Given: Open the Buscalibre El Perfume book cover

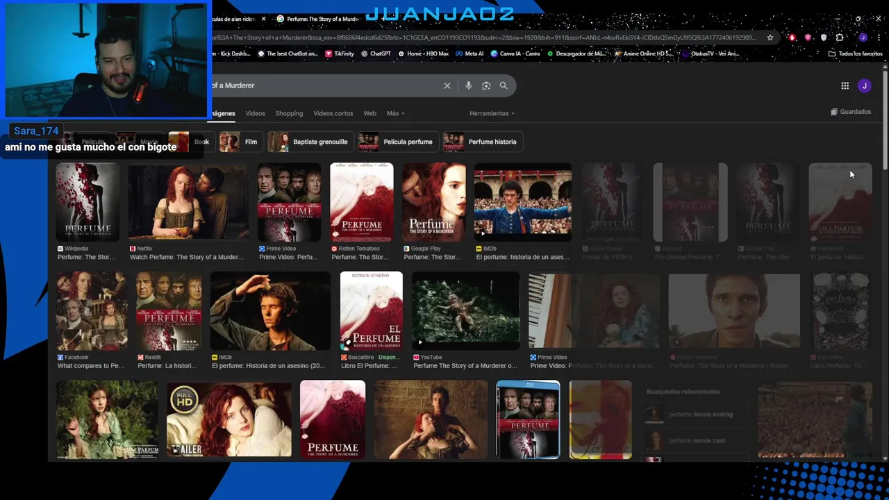Looking at the screenshot, I should [x=372, y=310].
